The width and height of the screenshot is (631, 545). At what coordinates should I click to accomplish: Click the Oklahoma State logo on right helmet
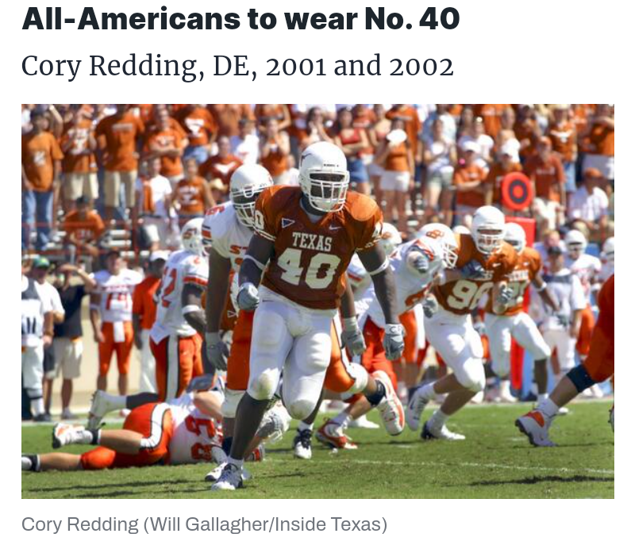coord(436,234)
